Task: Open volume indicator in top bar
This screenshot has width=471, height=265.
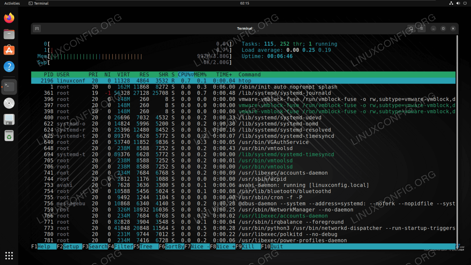Action: pyautogui.click(x=458, y=3)
